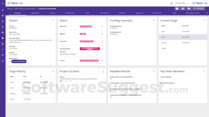The width and height of the screenshot is (209, 117).
Task: Click the Funding Requested value 24,500.00
Action: click(113, 28)
